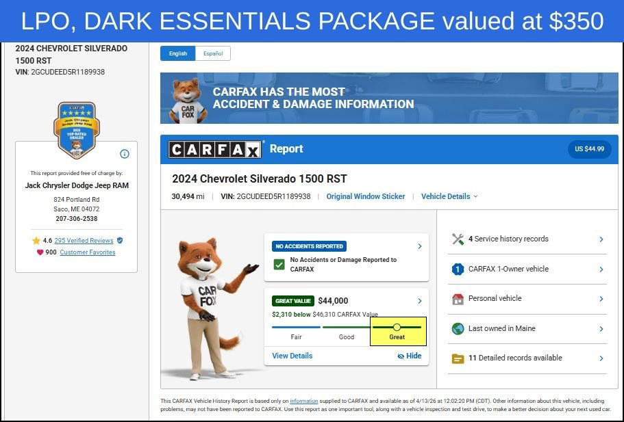Select the English language tab
The width and height of the screenshot is (624, 422).
click(x=178, y=53)
